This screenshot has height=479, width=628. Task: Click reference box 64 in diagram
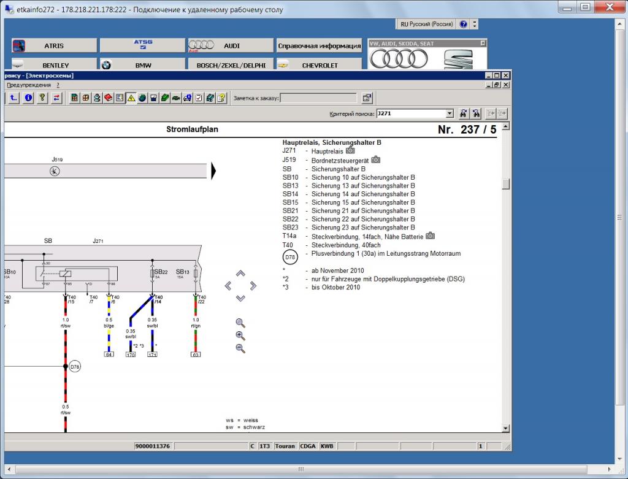coord(109,354)
